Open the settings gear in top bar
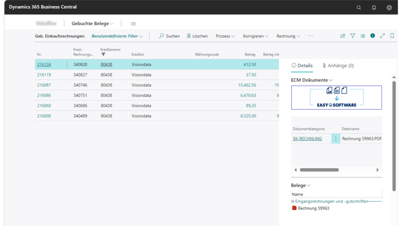Viewport: 402px width, 226px height. [389, 7]
